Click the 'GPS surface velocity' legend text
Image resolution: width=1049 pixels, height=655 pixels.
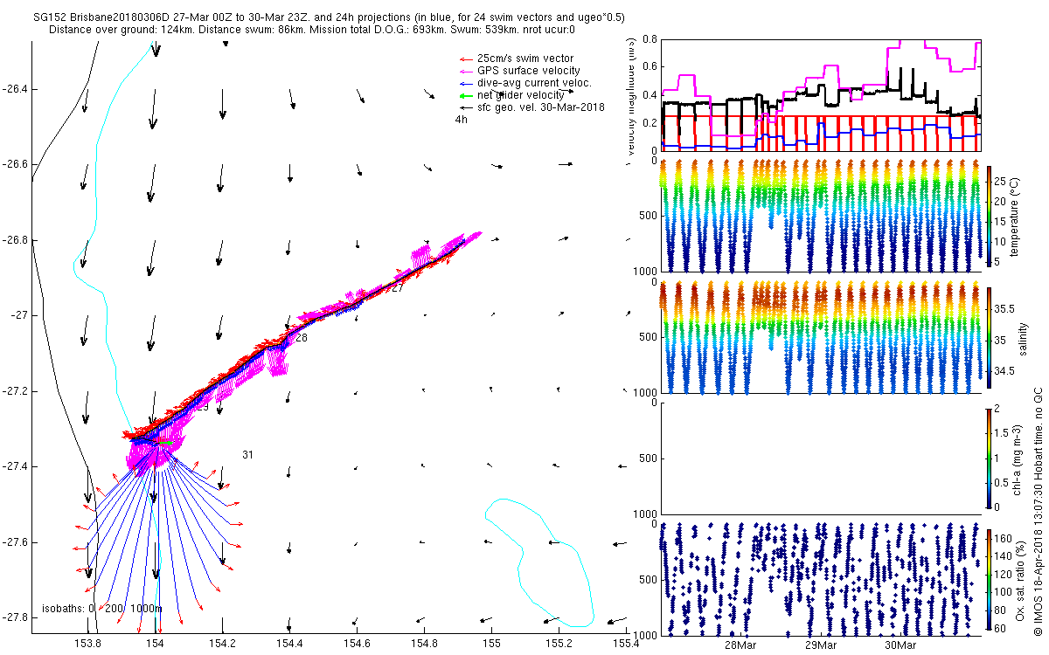[x=528, y=71]
